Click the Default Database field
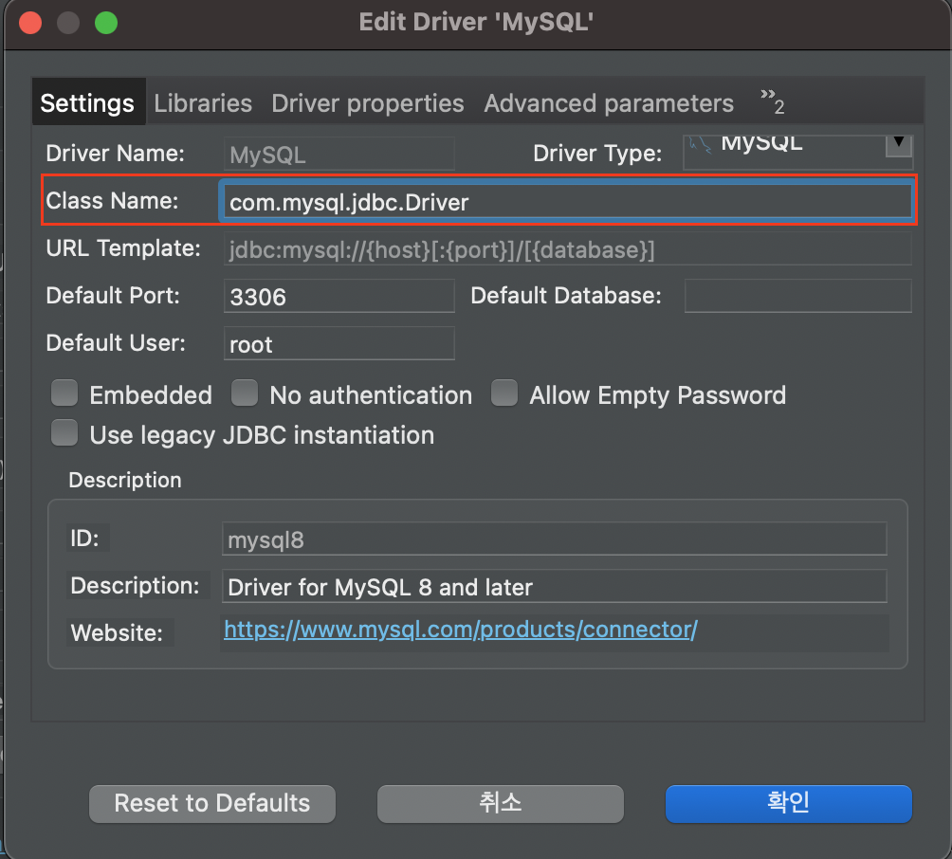The height and width of the screenshot is (859, 952). 797,296
